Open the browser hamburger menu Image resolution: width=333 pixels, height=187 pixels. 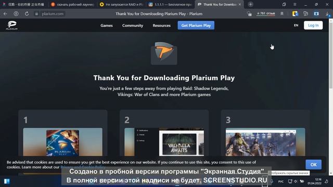[295, 5]
